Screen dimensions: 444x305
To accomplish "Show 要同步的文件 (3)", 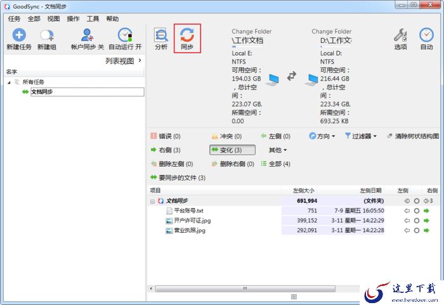I will pos(178,178).
